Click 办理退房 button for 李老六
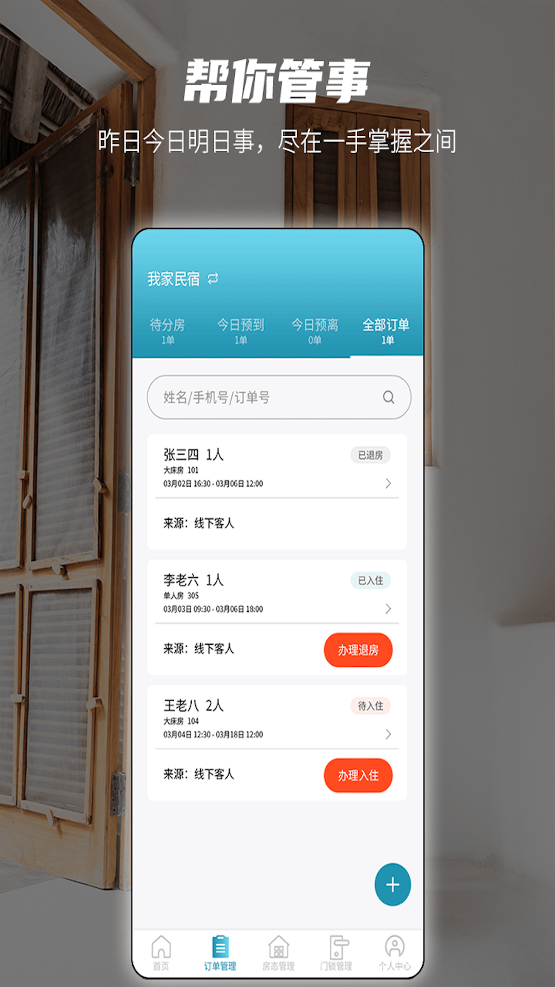Screen dimensions: 555x987 tap(358, 650)
